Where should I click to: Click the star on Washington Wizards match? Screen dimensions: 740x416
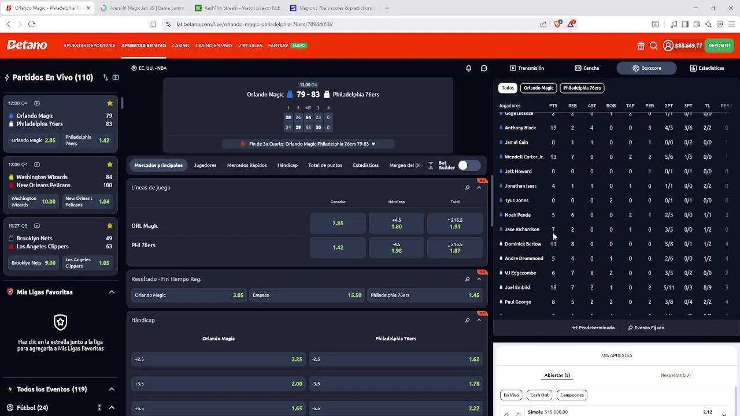[x=110, y=165]
